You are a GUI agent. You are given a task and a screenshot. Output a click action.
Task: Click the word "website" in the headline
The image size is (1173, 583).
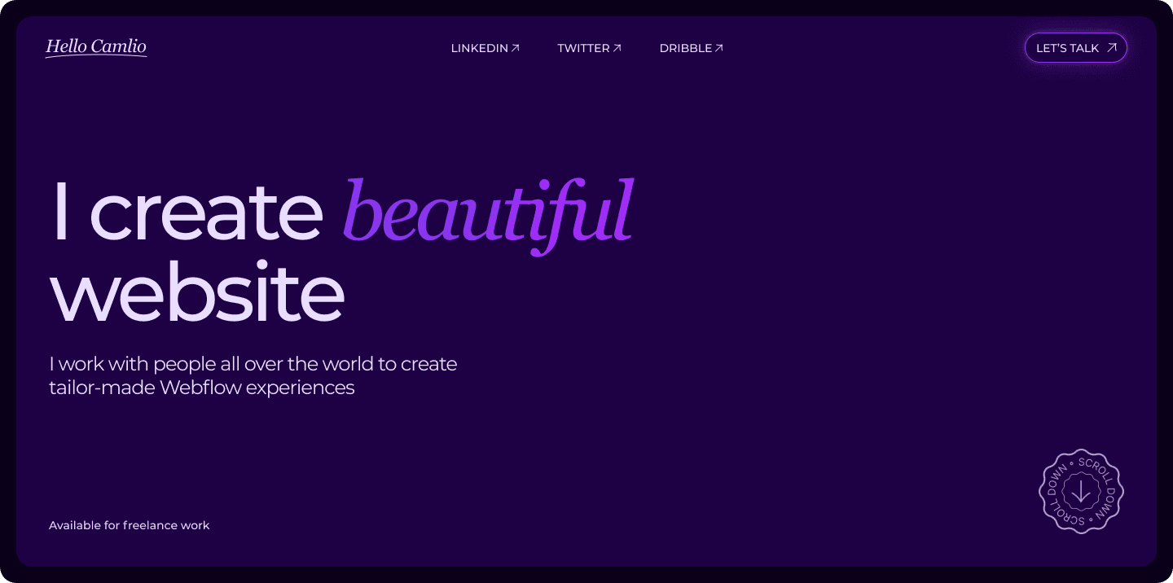pos(196,293)
